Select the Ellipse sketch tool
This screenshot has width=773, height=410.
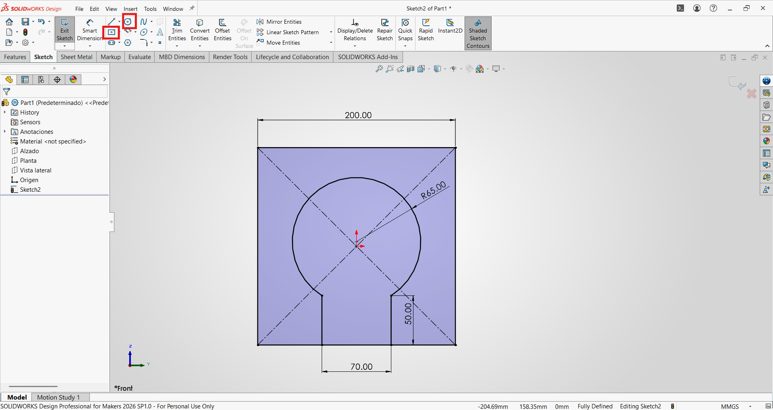tap(144, 32)
